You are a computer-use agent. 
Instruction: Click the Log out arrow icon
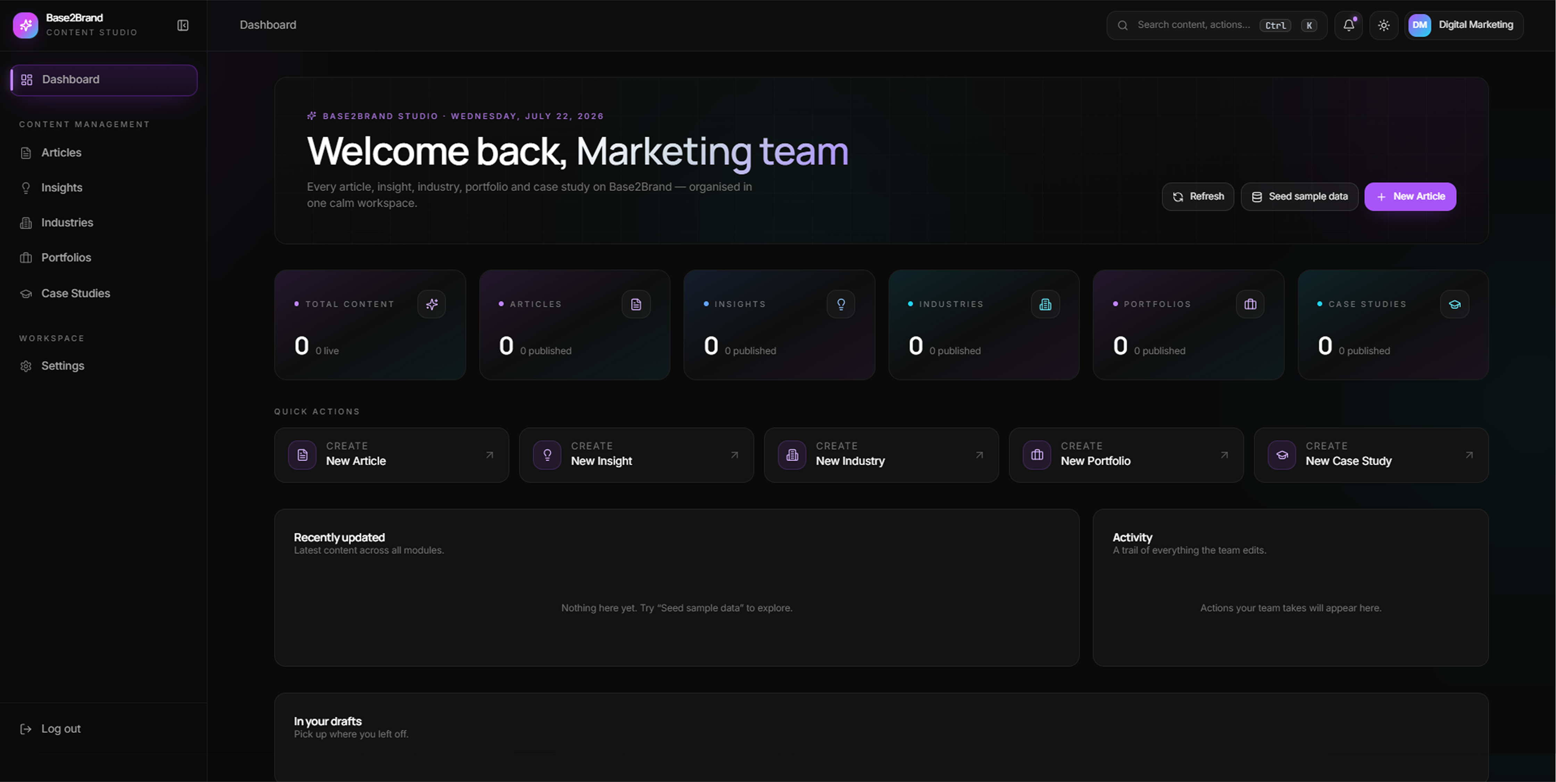(x=26, y=729)
